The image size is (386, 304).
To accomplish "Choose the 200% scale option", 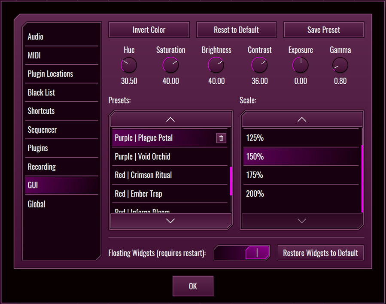I will click(301, 194).
